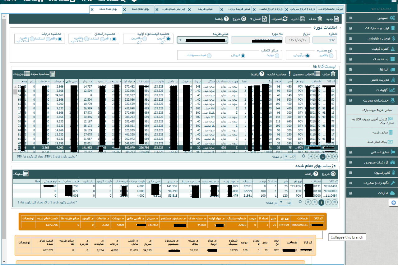Expand عمومی plus icon in sidebar
The image size is (398, 265).
(350, 18)
